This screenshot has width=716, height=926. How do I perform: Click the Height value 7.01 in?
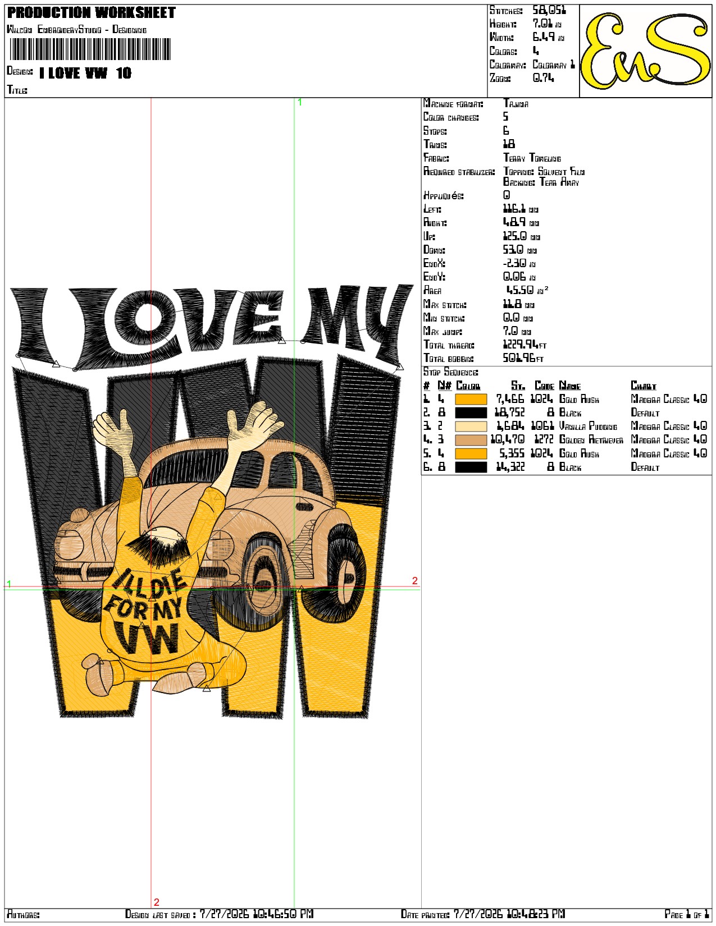[547, 24]
